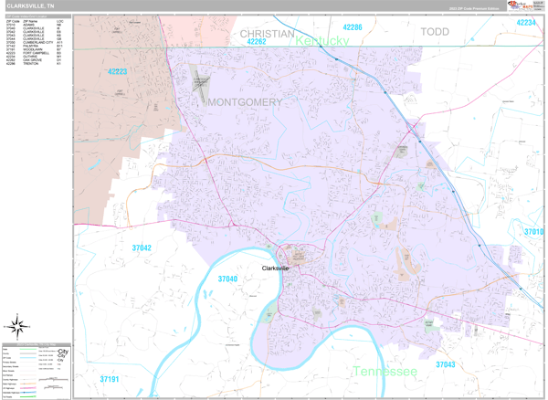Select the TRENTON row in ZIP index
This screenshot has height=400, width=548.
point(35,64)
